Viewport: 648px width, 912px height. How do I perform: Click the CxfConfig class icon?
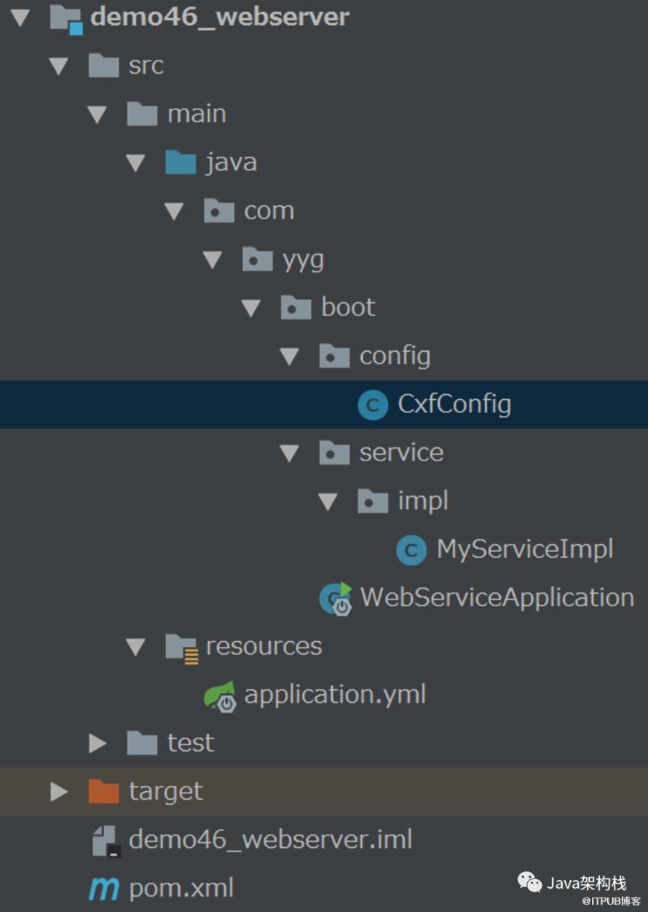click(373, 404)
